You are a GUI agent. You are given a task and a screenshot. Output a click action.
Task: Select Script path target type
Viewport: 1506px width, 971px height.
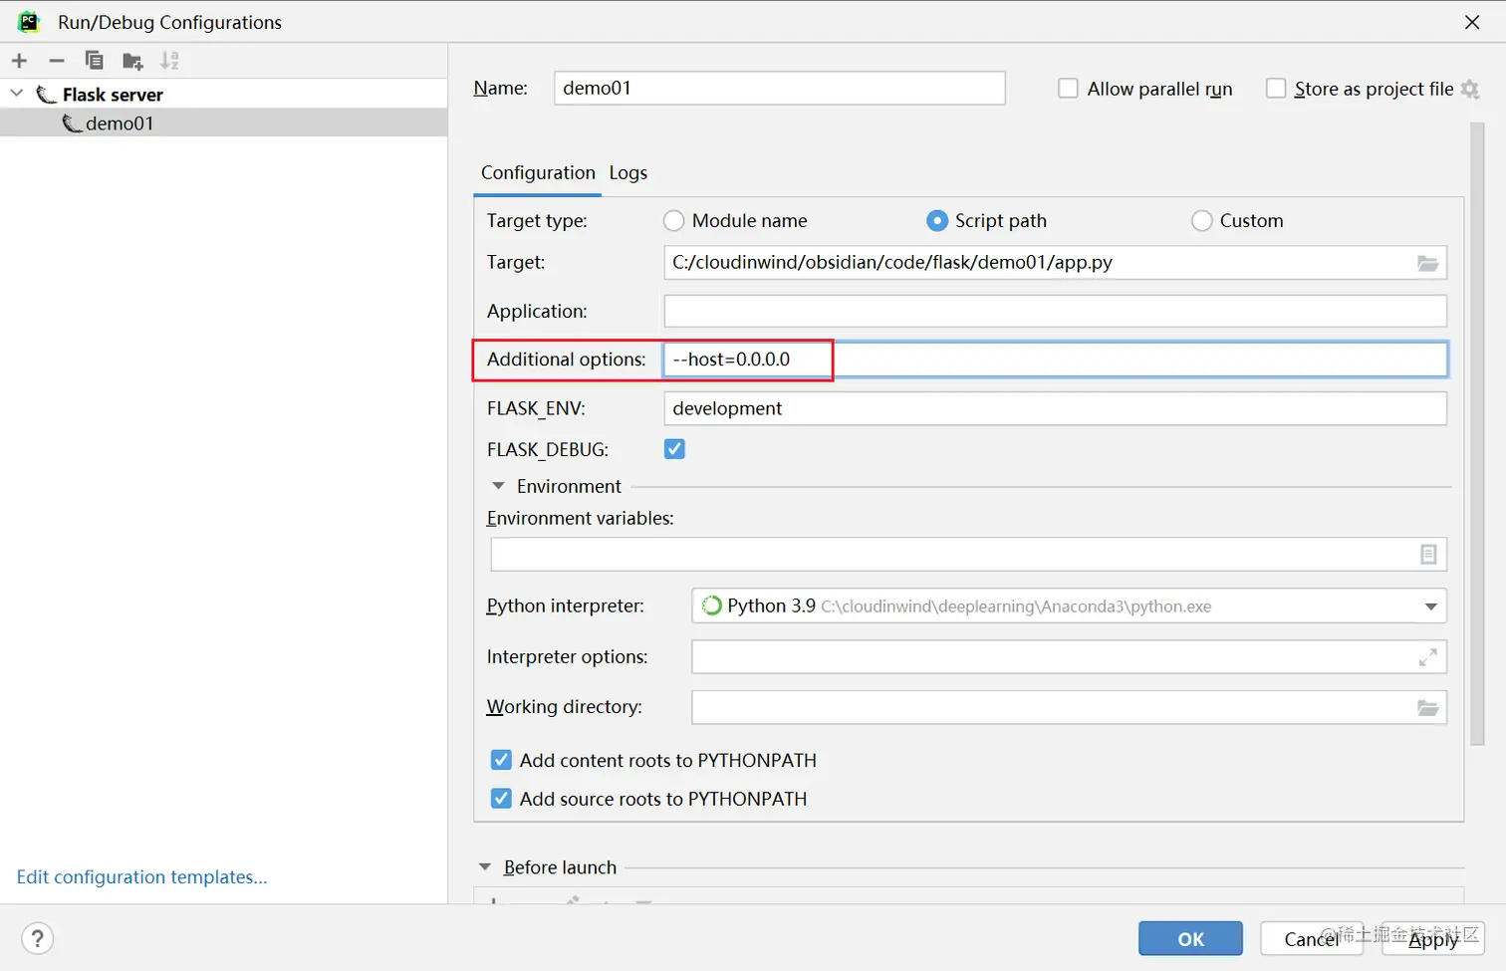pyautogui.click(x=936, y=220)
